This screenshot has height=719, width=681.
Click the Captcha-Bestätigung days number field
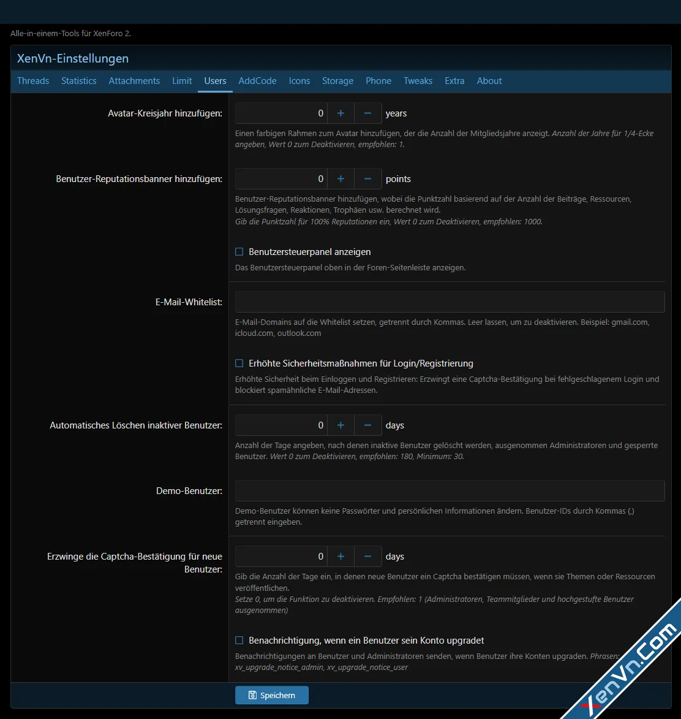point(281,556)
